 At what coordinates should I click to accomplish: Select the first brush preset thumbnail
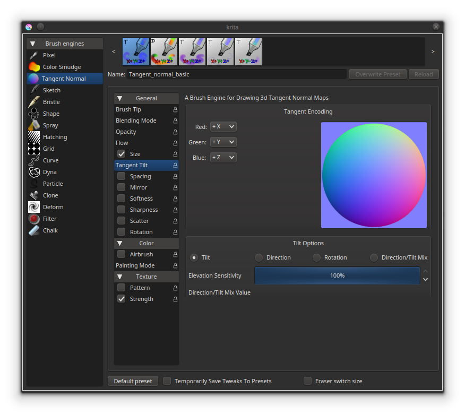pyautogui.click(x=135, y=51)
